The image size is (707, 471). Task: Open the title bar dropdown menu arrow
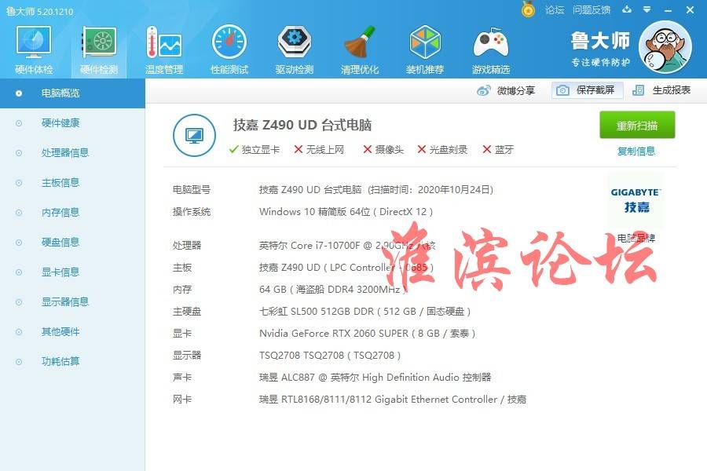(647, 9)
